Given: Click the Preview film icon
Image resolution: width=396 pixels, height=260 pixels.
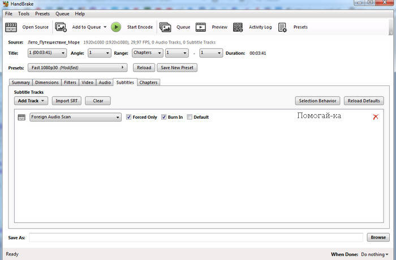Looking at the screenshot, I should [201, 27].
